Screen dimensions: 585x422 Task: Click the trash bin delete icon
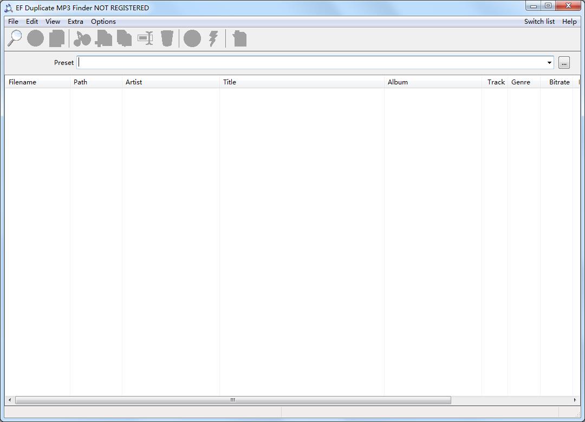tap(167, 38)
